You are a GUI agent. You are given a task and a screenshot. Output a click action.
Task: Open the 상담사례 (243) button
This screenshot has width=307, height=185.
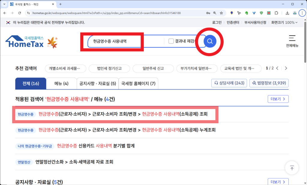pyautogui.click(x=229, y=83)
